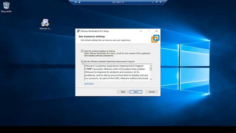Open the Recycle Bin desktop icon
This screenshot has height=133, width=236.
(x=6, y=7)
